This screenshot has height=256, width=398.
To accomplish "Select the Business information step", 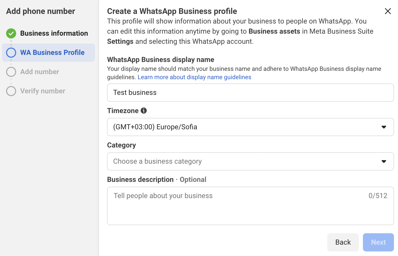I will (x=48, y=33).
